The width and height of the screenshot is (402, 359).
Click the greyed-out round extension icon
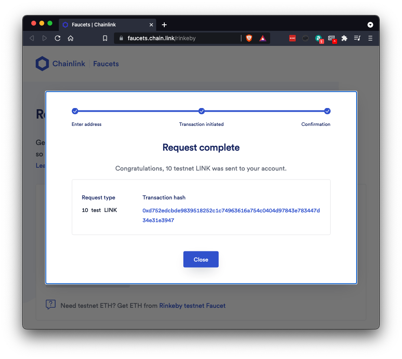click(305, 38)
